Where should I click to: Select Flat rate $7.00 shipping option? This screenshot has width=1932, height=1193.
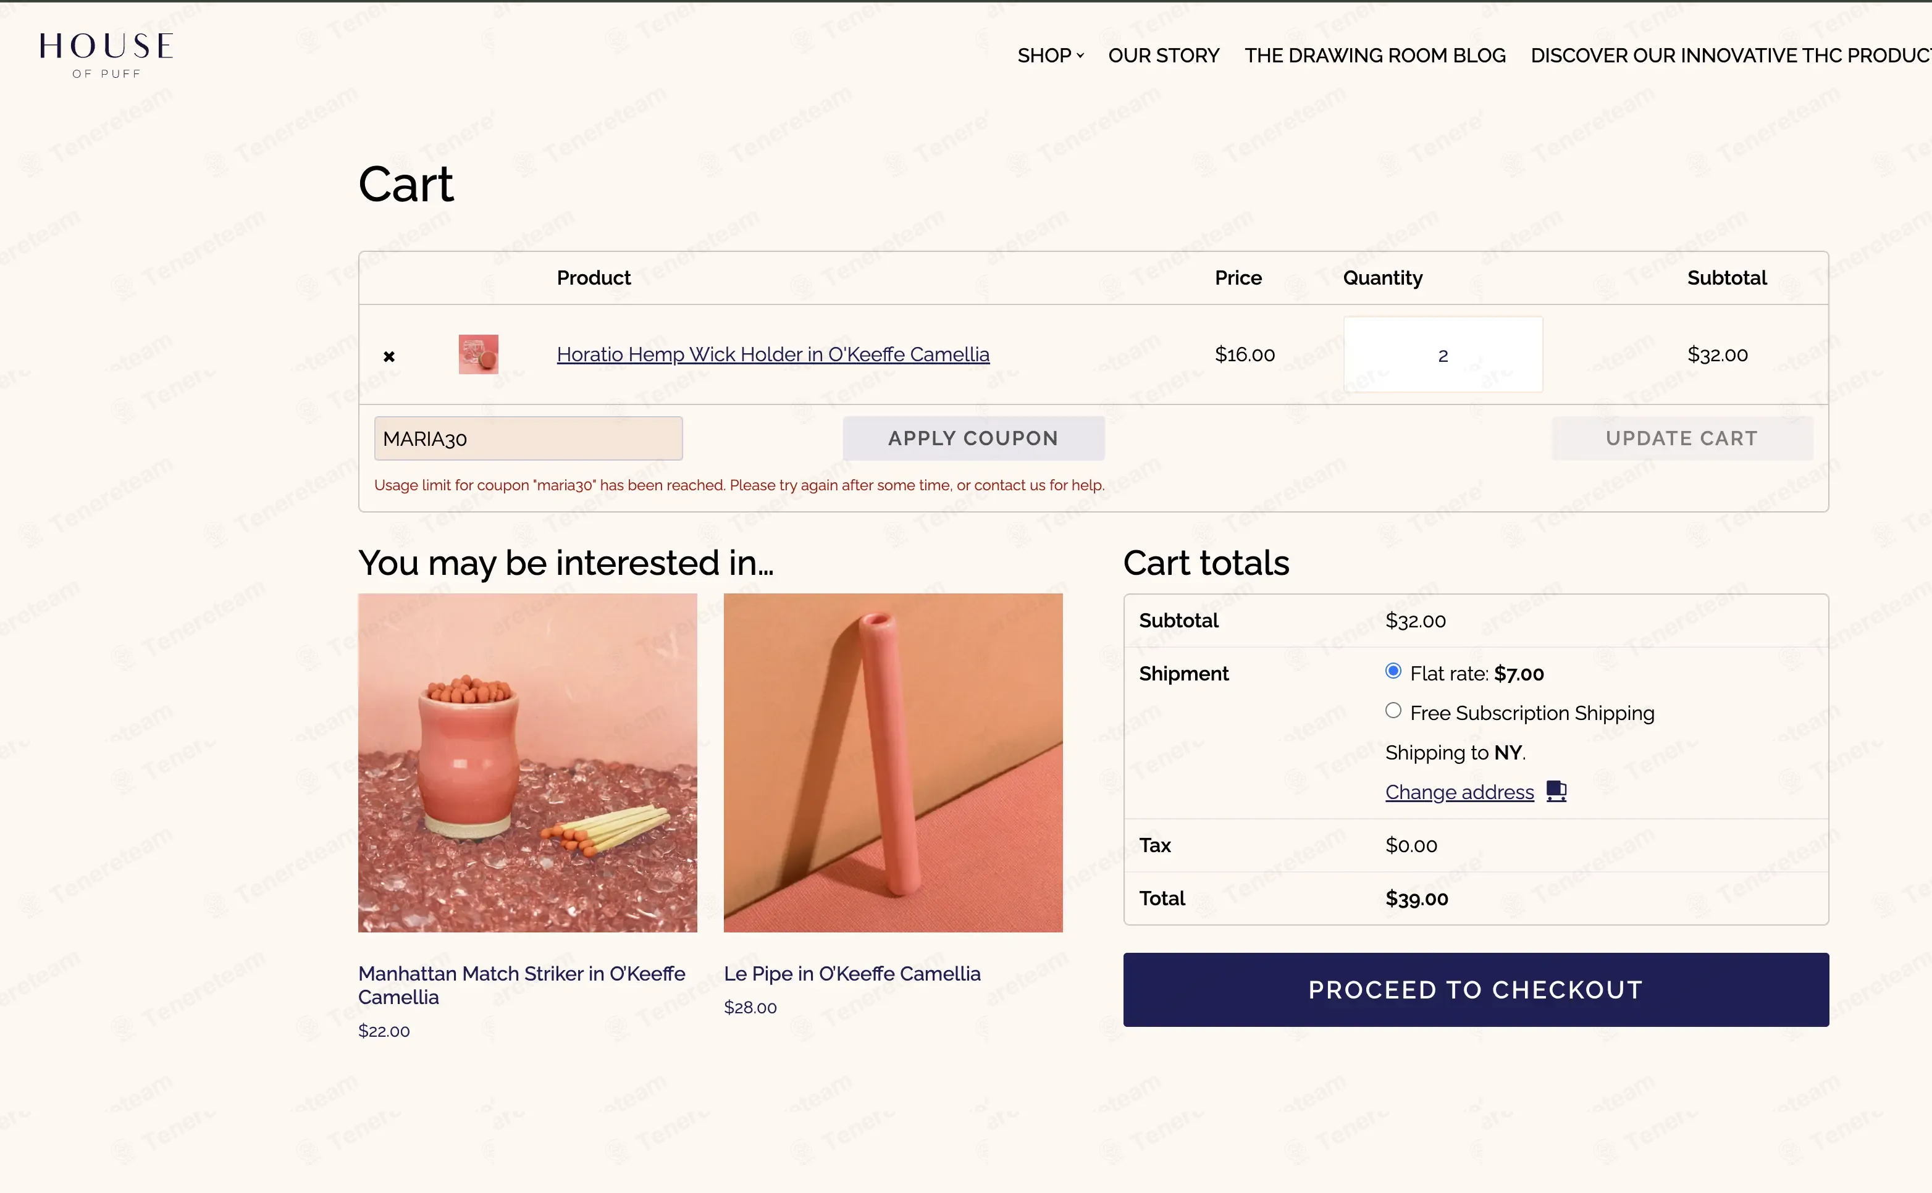(x=1393, y=671)
